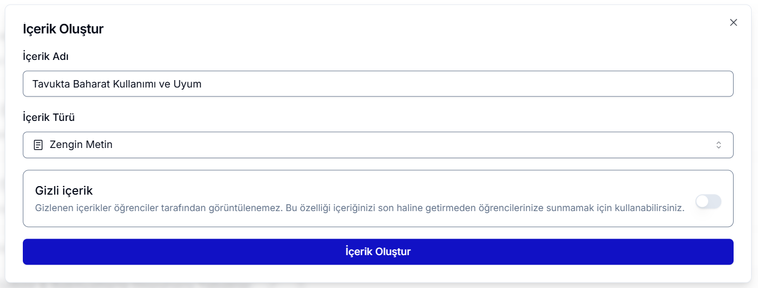Click the Gizli içerik heading
The image size is (758, 288).
coord(64,190)
